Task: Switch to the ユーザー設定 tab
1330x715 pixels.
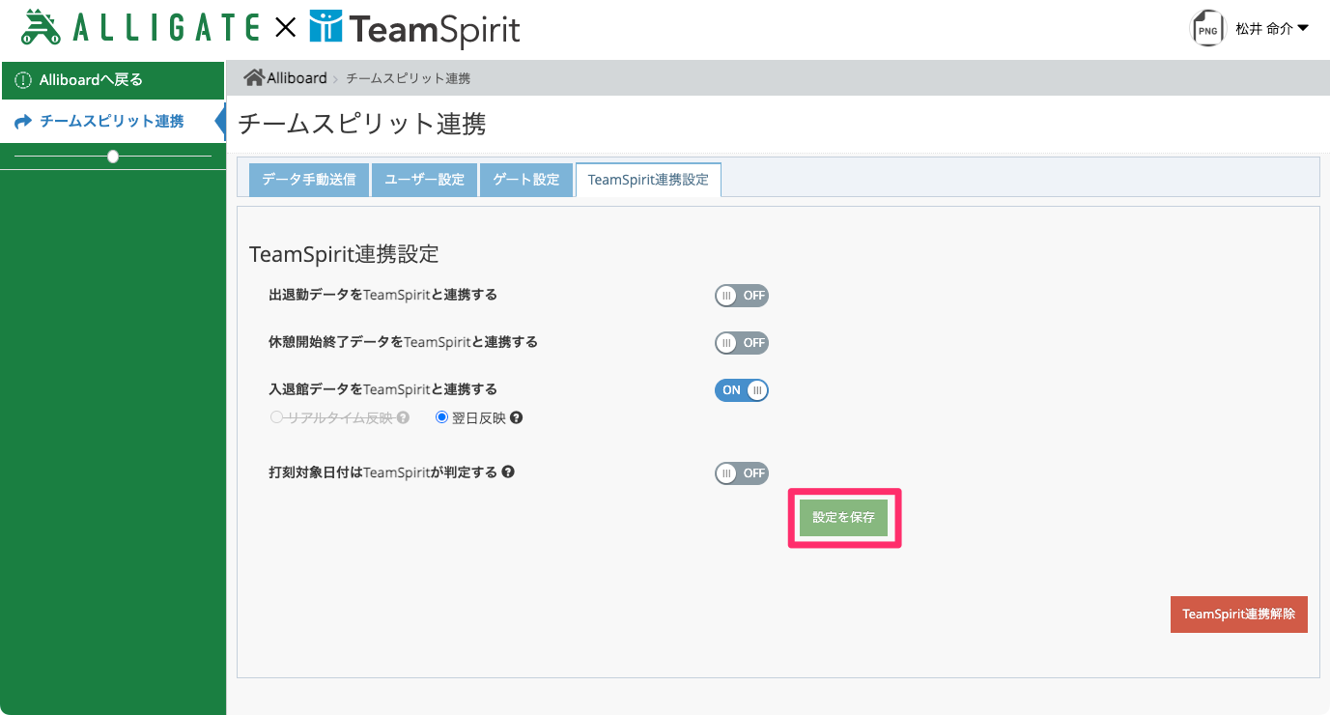Action: point(425,180)
